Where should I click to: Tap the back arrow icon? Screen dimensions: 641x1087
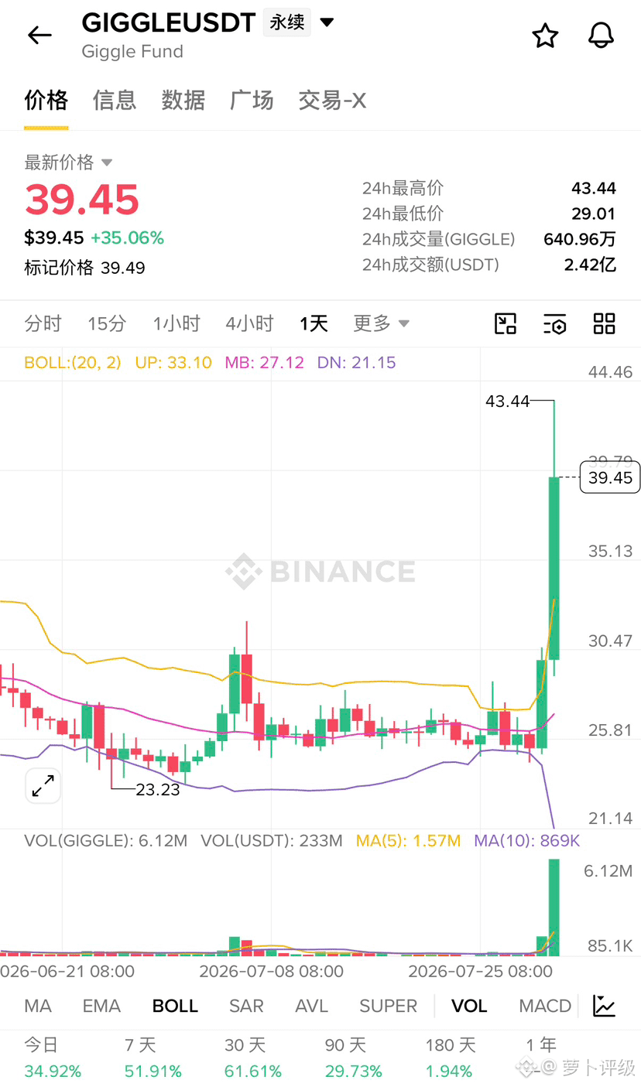click(x=39, y=35)
